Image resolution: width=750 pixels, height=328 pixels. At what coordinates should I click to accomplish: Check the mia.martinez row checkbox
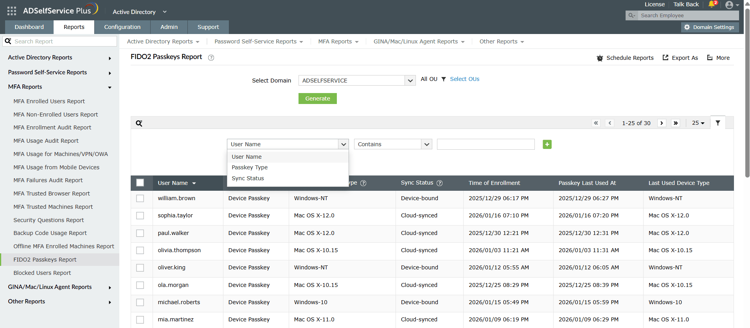coord(140,319)
